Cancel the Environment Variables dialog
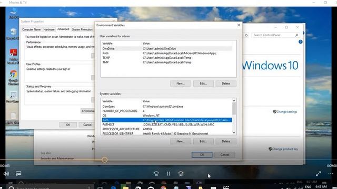 (x=225, y=155)
